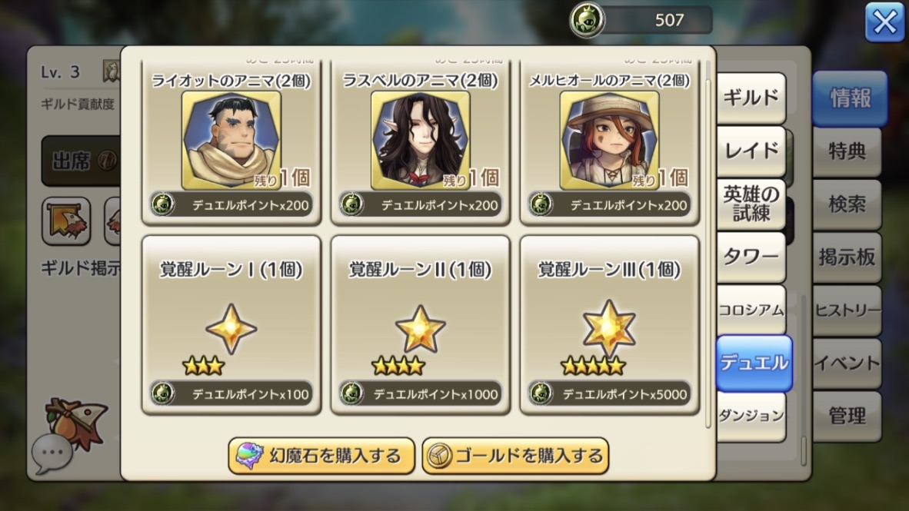Select the ライオット anima hero portrait
The width and height of the screenshot is (909, 511).
pos(231,141)
